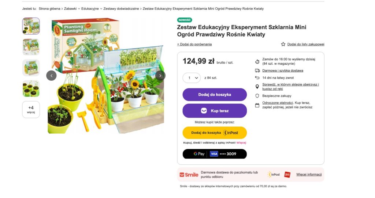Click the star icon for shopping list
Image resolution: width=375 pixels, height=198 pixels.
click(283, 44)
